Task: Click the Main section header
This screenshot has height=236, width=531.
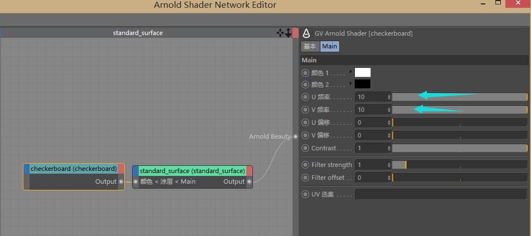Action: [415, 60]
